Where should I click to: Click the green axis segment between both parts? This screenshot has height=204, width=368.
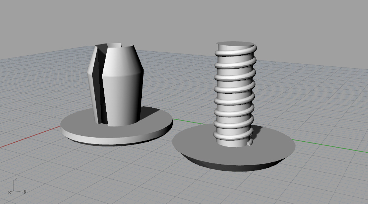pyautogui.click(x=188, y=121)
